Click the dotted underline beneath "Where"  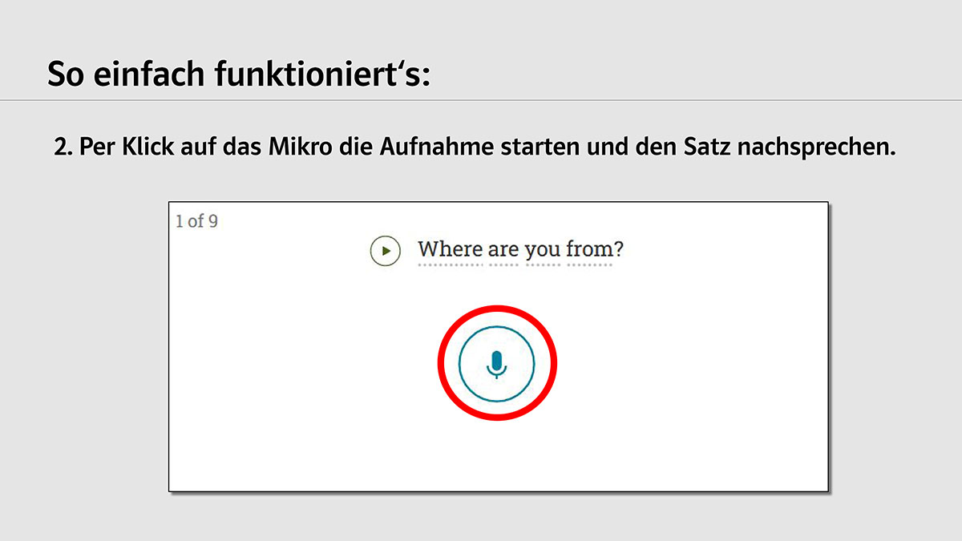click(451, 264)
